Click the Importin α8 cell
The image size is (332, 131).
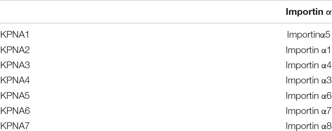[308, 126]
